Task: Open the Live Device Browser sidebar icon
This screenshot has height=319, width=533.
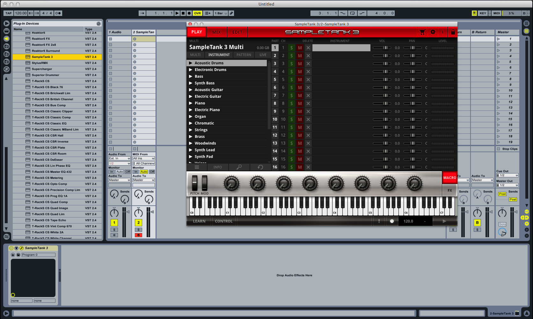Action: tap(6, 31)
